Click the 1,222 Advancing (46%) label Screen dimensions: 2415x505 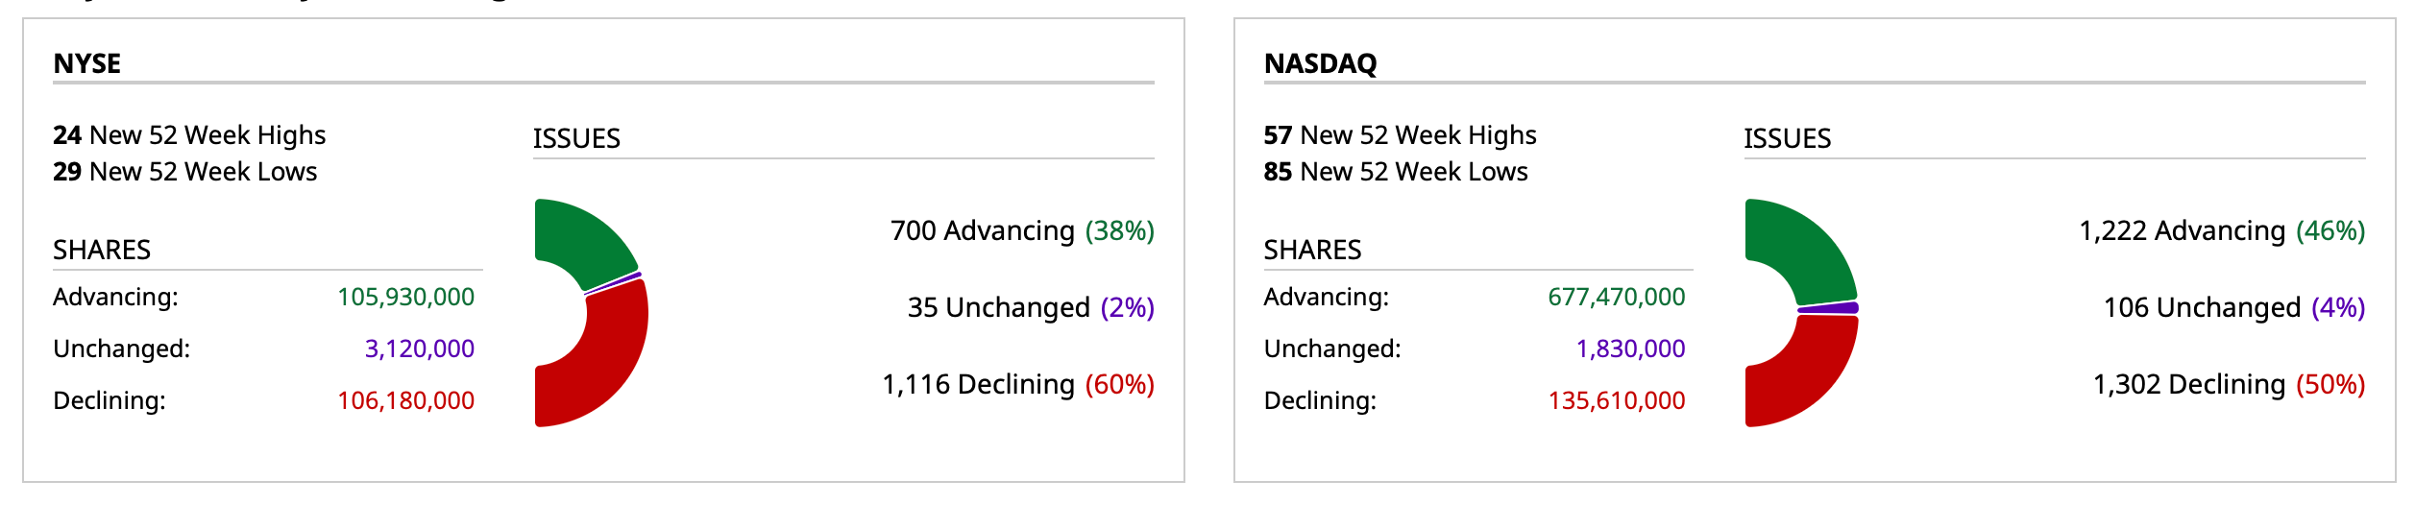point(2221,230)
